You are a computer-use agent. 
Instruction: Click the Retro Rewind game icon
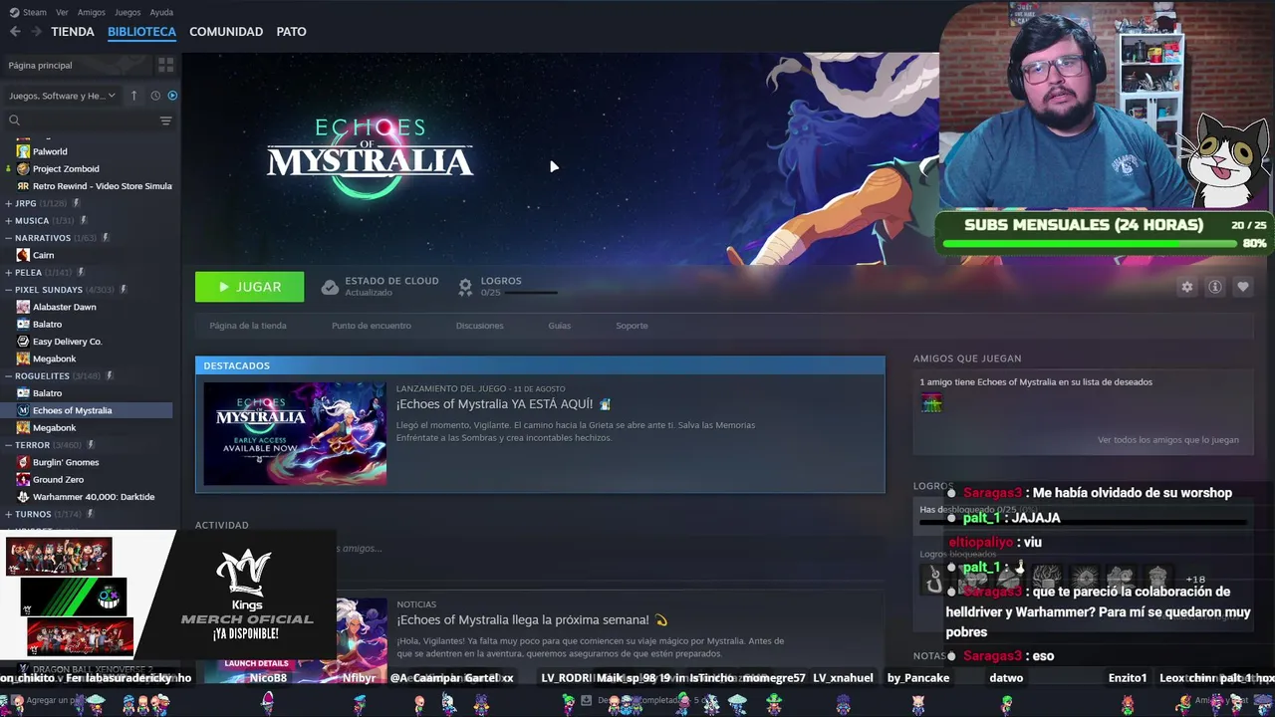23,186
